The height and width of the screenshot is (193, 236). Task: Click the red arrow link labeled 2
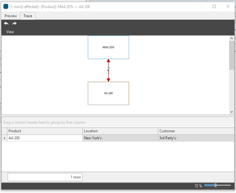(109, 70)
